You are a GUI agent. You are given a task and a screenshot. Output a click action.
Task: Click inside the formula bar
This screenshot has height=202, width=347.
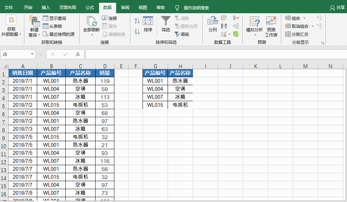pyautogui.click(x=216, y=54)
